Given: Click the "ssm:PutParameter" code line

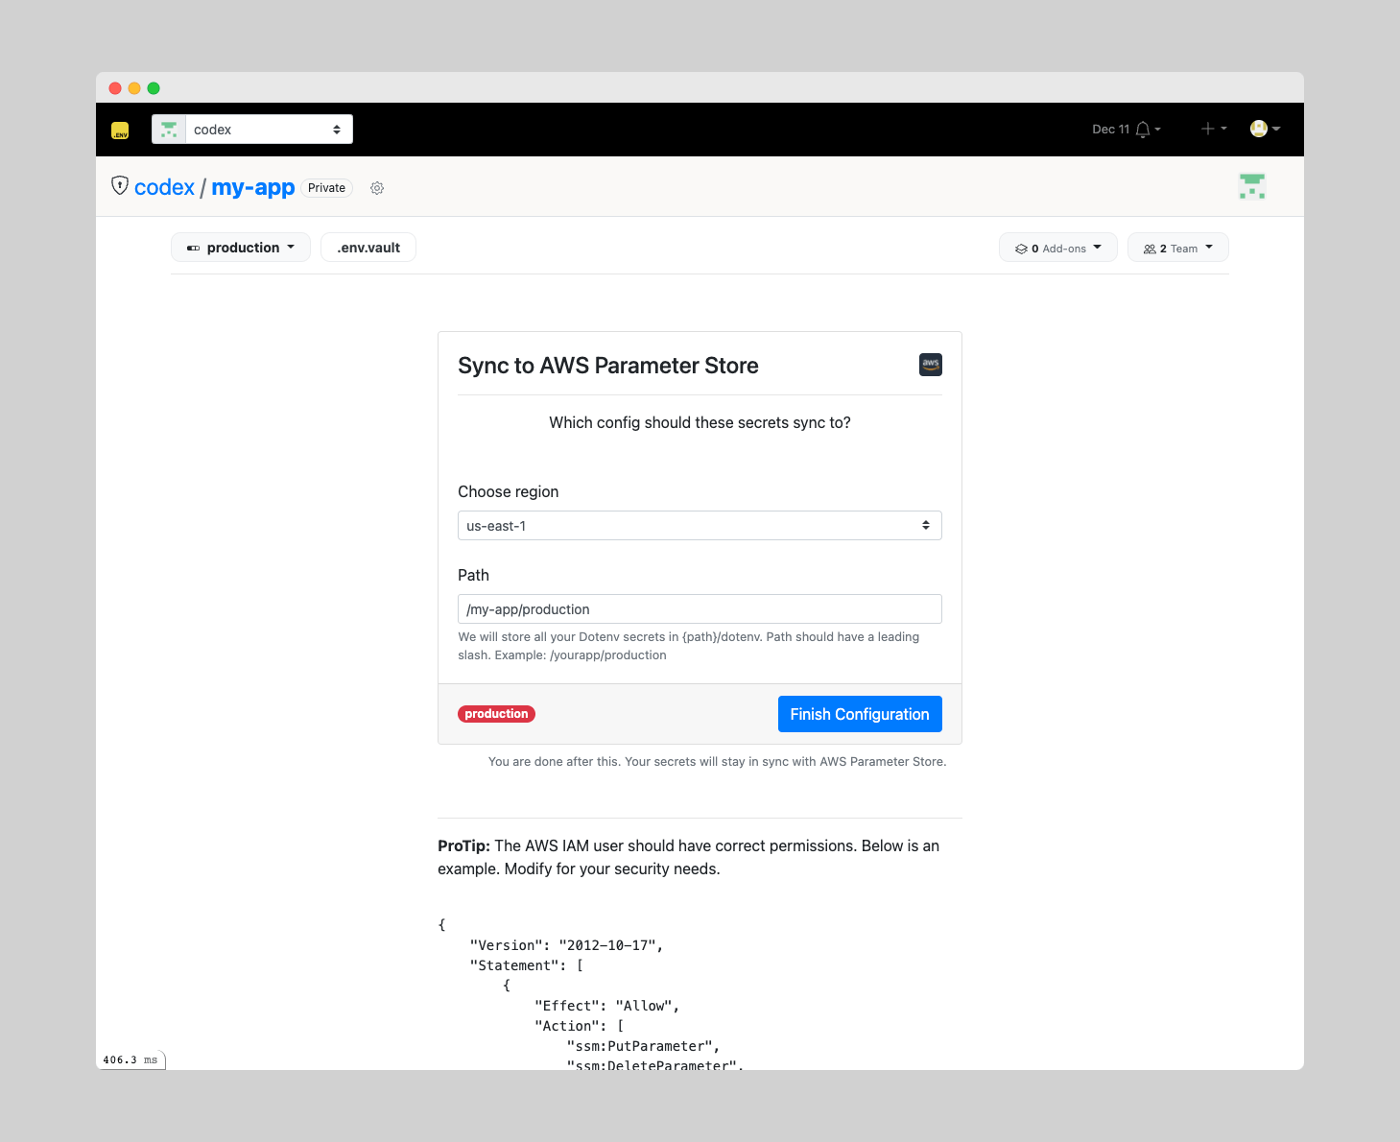Looking at the screenshot, I should [x=643, y=1046].
